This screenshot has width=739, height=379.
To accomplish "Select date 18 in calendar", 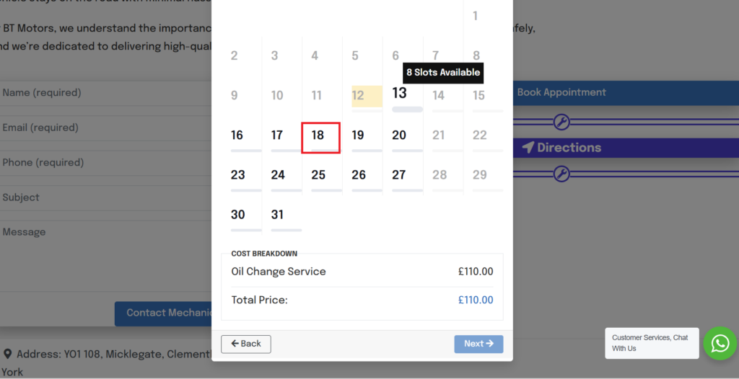I will (x=318, y=135).
